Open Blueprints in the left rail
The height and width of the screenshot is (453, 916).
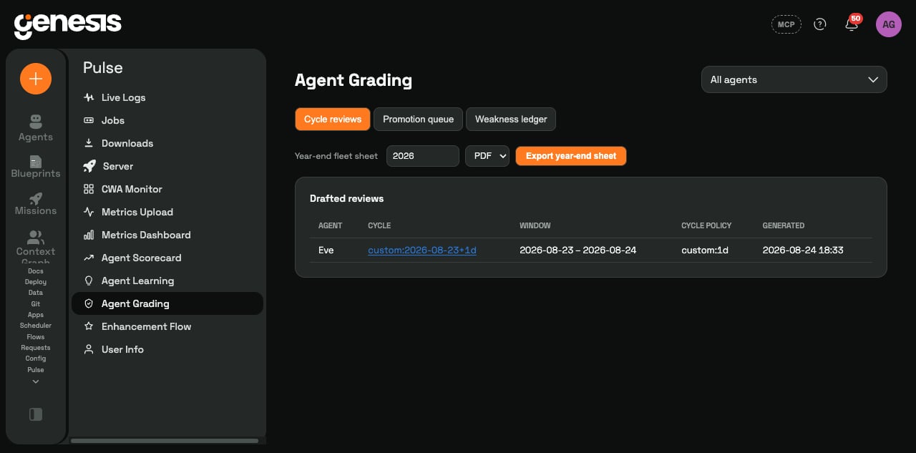tap(36, 167)
